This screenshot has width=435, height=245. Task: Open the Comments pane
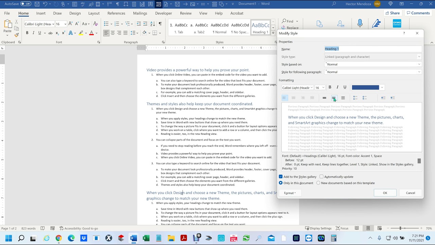pyautogui.click(x=418, y=13)
